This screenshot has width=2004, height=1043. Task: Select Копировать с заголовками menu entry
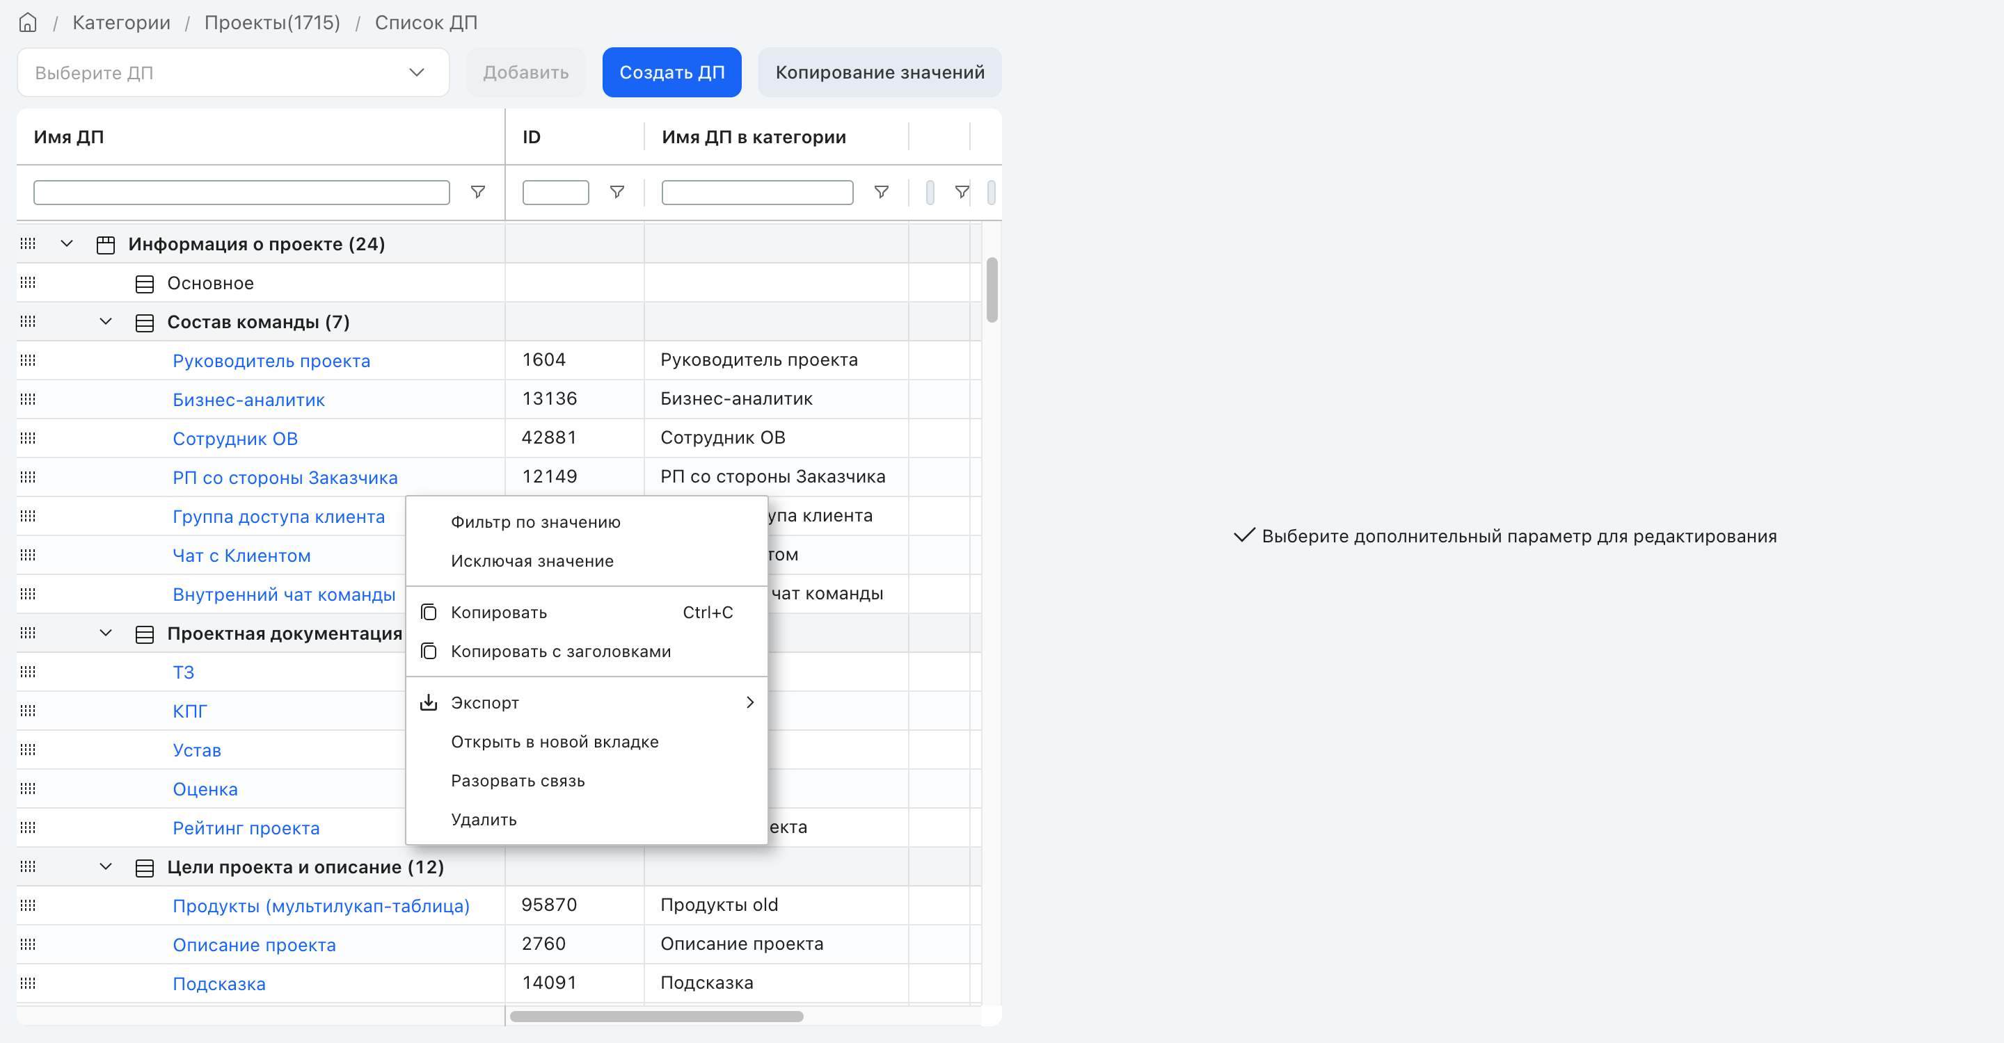point(587,652)
